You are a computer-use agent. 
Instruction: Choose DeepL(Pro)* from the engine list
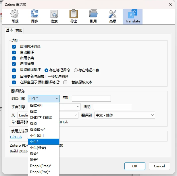click(44, 172)
